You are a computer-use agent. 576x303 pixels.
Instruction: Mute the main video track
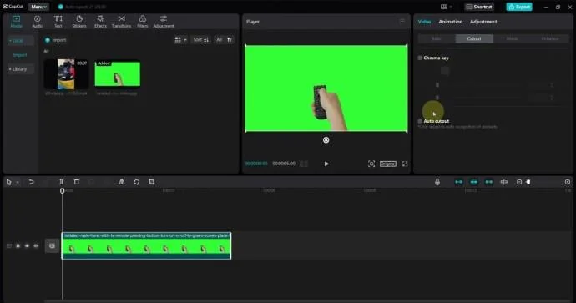[36, 245]
